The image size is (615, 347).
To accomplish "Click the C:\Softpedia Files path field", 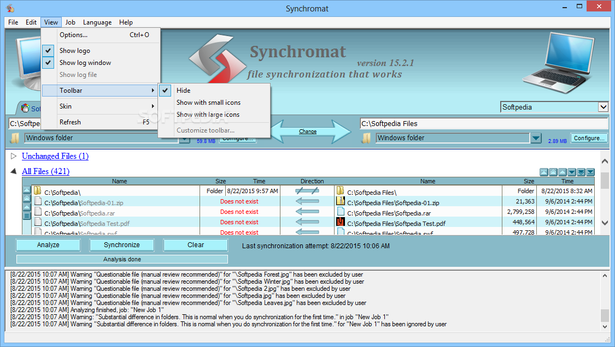I will click(x=484, y=124).
